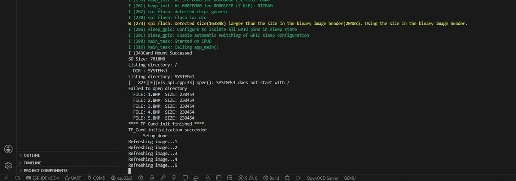Click the ESP-IDF current project folder icon
516x181 pixels.
(17, 178)
